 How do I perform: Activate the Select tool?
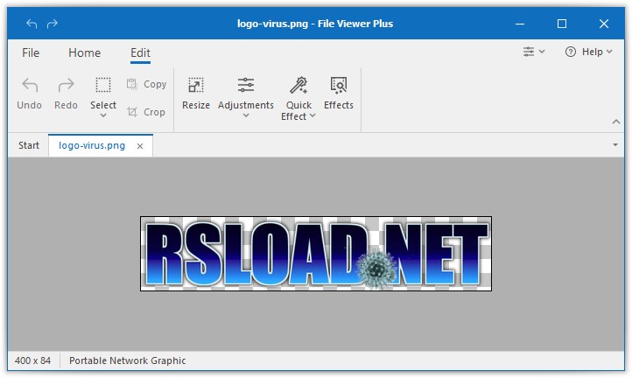click(103, 94)
